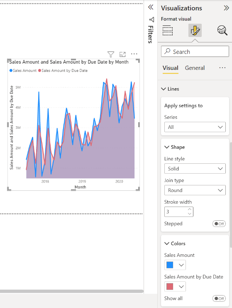Screen dimensions: 232x308
Task: Open the Analytics magnifier icon
Action: click(x=222, y=30)
